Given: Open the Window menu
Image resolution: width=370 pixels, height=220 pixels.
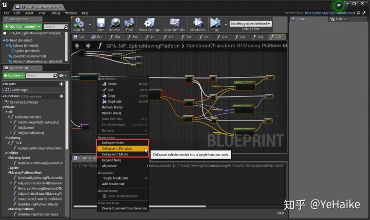Looking at the screenshot, I should (71, 13).
